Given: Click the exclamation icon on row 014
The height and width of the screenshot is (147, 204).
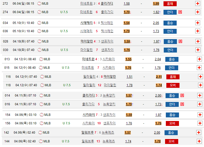Looking at the screenshot, I should [x=182, y=96].
